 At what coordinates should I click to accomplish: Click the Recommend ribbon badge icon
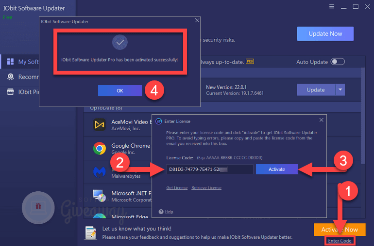10,77
